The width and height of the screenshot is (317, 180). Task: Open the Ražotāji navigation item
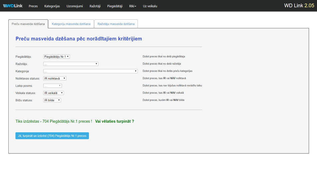coord(95,6)
